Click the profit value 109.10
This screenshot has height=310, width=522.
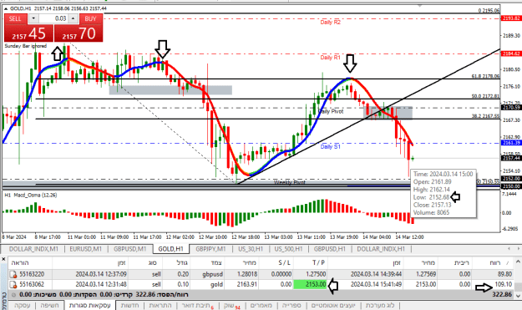pos(504,284)
